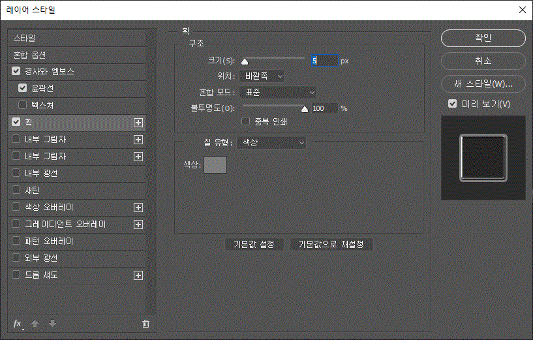
Task: Close the 레이어 스타일 dialog
Action: coord(523,10)
